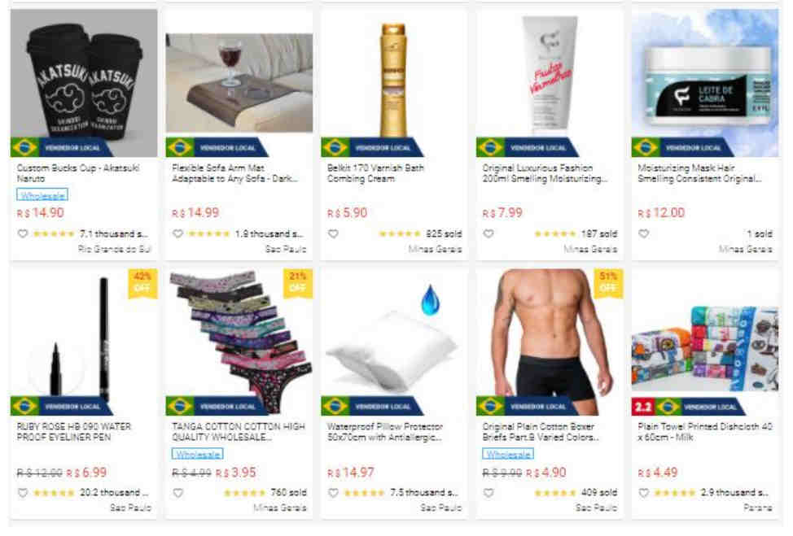
Task: Click heart icon for Original Luxurious Fashion moisturizer
Action: click(488, 234)
